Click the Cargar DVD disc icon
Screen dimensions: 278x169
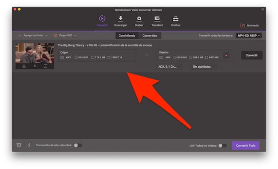click(x=55, y=36)
